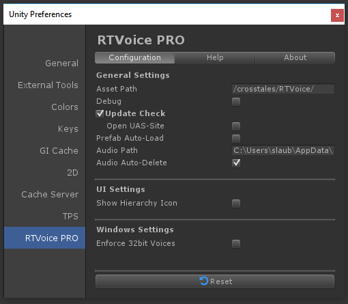Select the Colors preferences section
348x304 pixels.
pyautogui.click(x=65, y=107)
